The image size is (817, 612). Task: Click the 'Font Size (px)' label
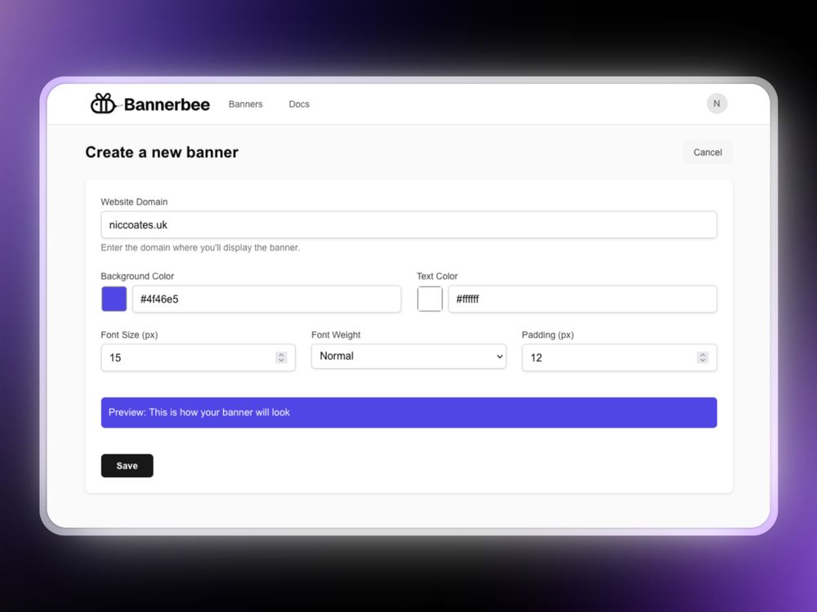pos(129,335)
